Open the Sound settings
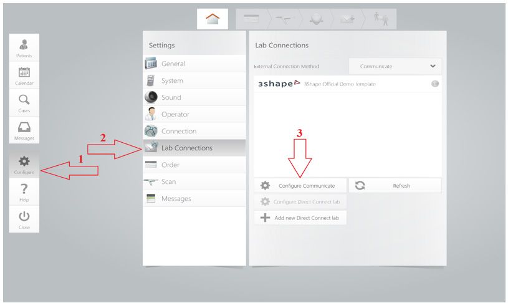Image resolution: width=508 pixels, height=303 pixels. (x=194, y=97)
